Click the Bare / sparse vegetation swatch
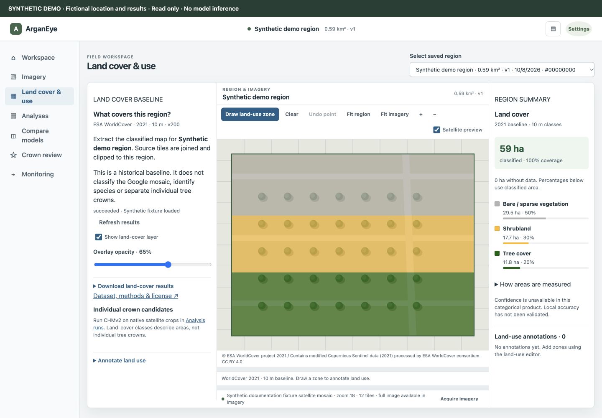602x418 pixels. point(497,204)
